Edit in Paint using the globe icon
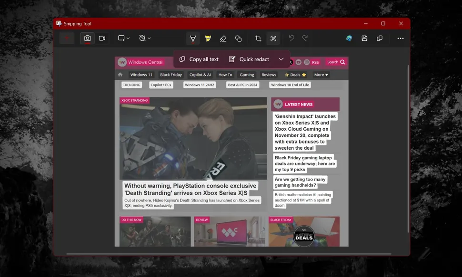Image resolution: width=462 pixels, height=277 pixels. pos(349,38)
